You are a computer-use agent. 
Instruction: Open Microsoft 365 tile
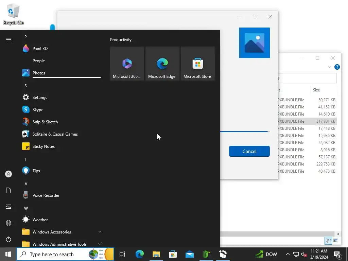tap(127, 64)
